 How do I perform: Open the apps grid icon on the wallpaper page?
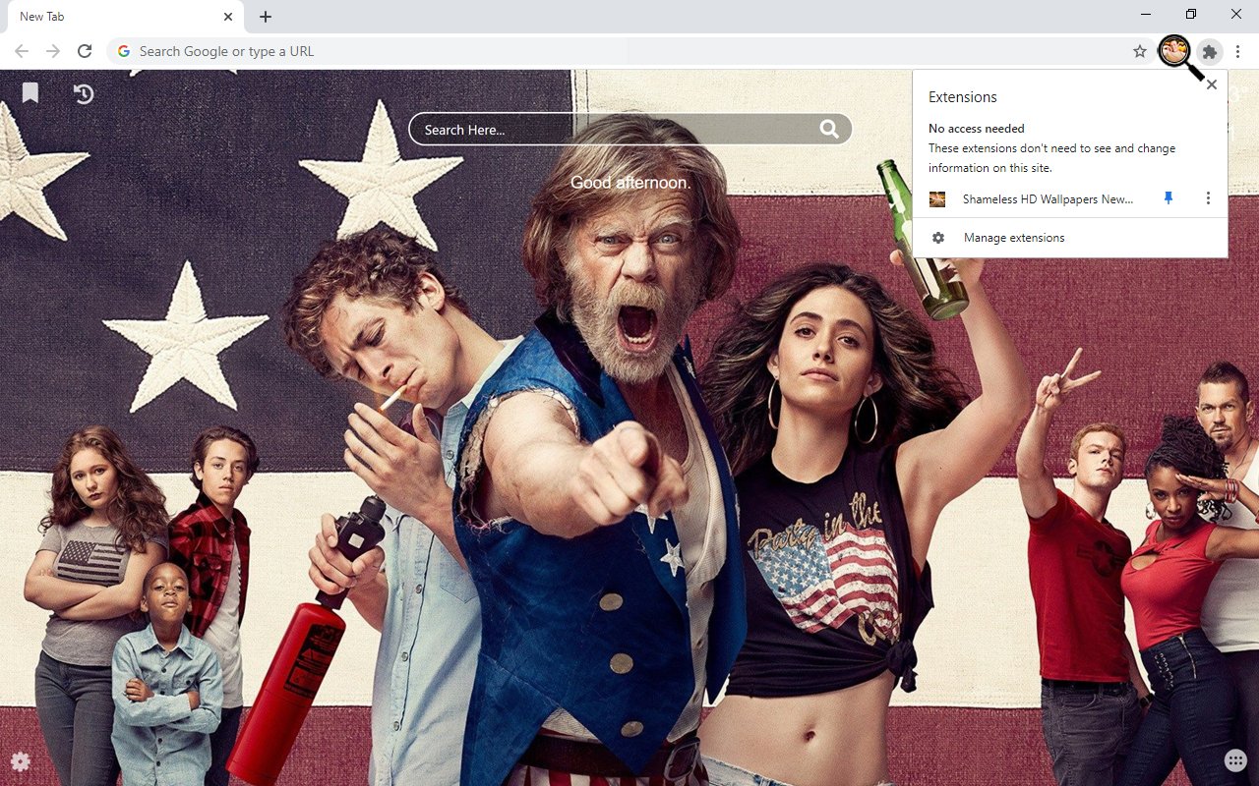click(x=1236, y=761)
